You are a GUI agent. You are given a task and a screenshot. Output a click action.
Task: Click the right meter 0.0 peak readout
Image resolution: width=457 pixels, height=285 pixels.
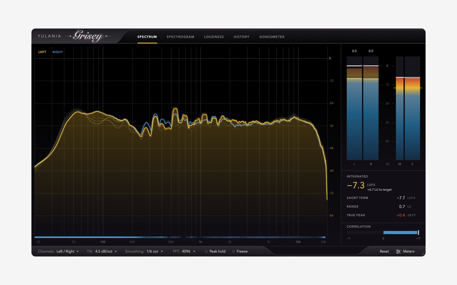click(x=371, y=51)
